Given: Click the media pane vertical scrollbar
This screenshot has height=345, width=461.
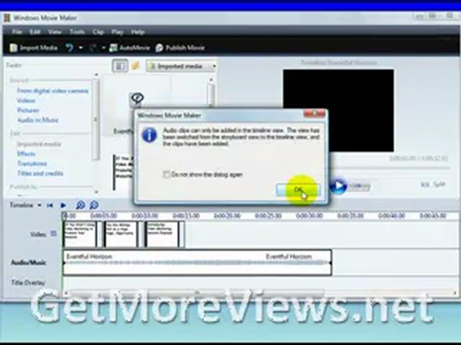Looking at the screenshot, I should click(211, 94).
